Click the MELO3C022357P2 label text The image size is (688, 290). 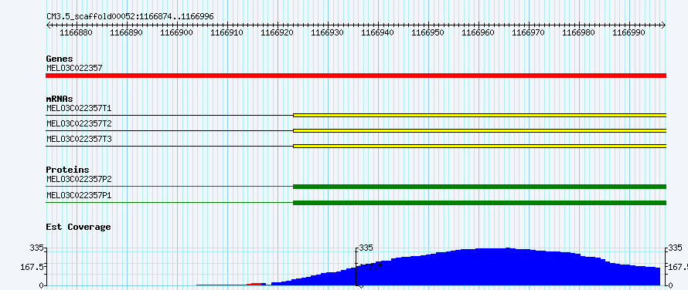point(79,179)
